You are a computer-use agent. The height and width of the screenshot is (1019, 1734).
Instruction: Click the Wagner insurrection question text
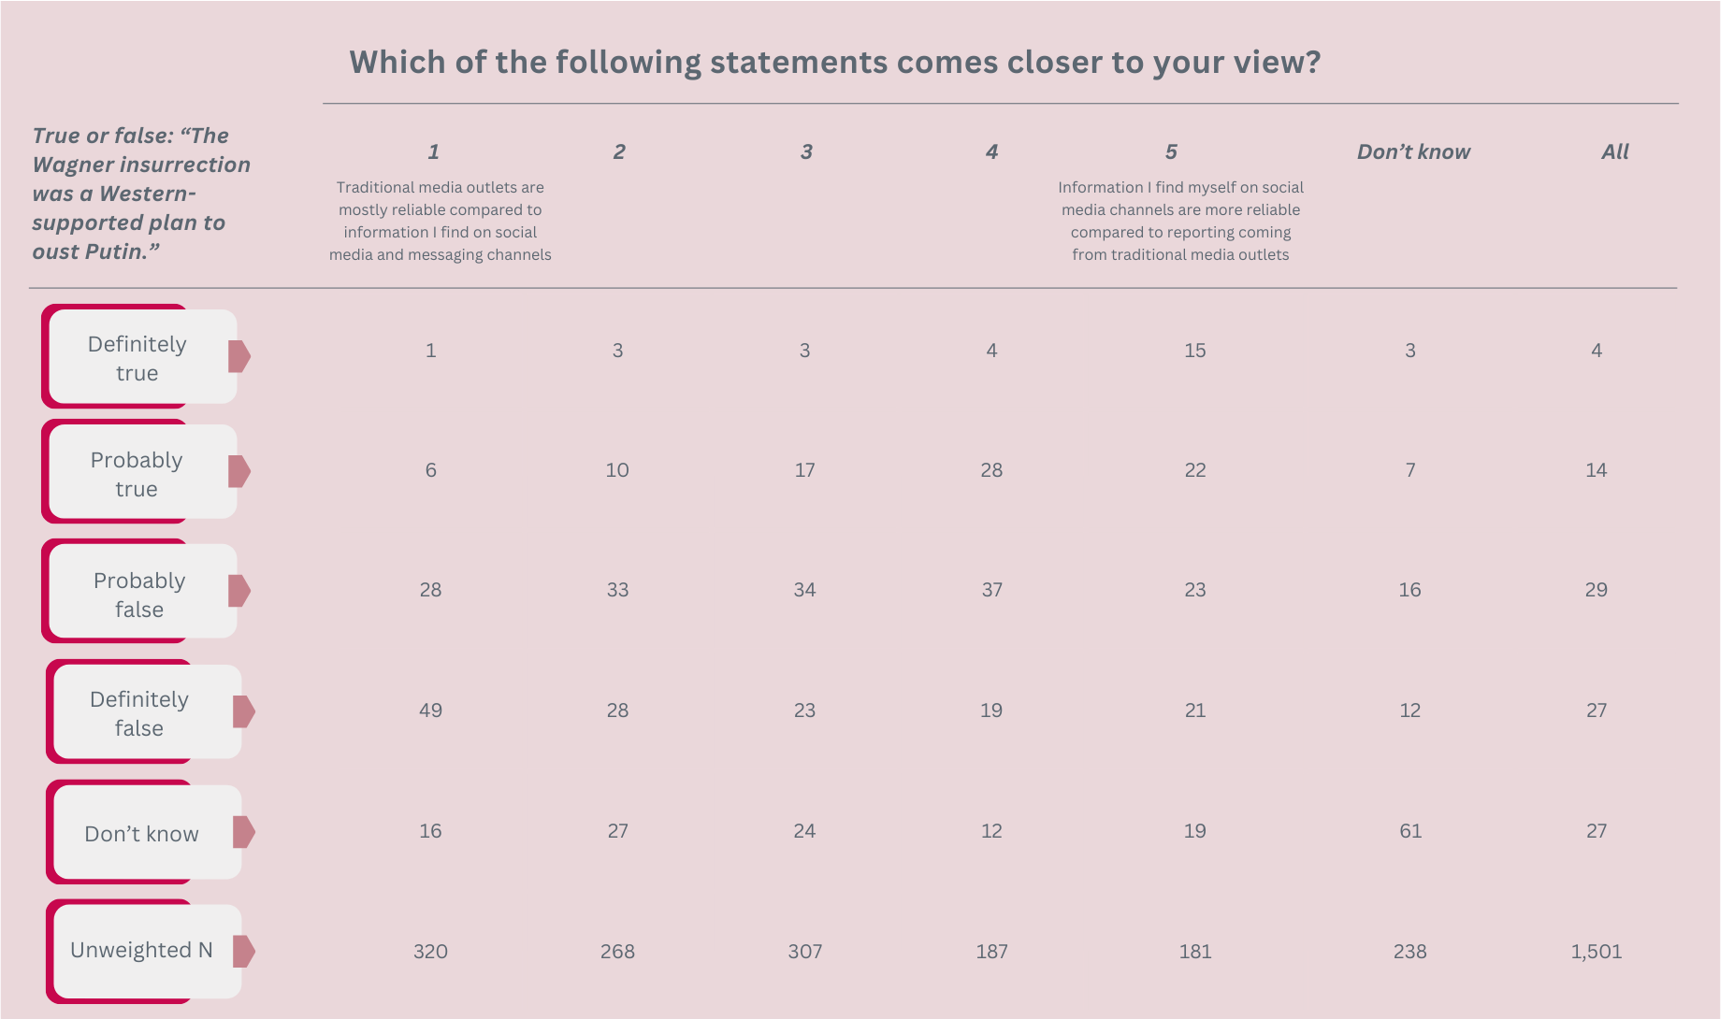pyautogui.click(x=141, y=194)
